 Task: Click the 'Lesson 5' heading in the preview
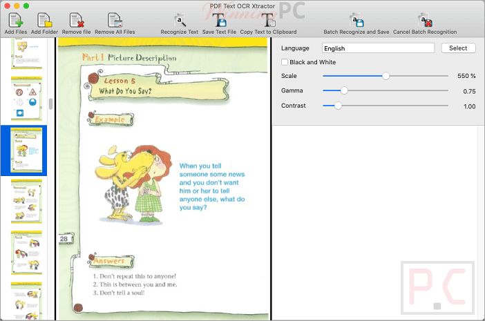click(120, 81)
